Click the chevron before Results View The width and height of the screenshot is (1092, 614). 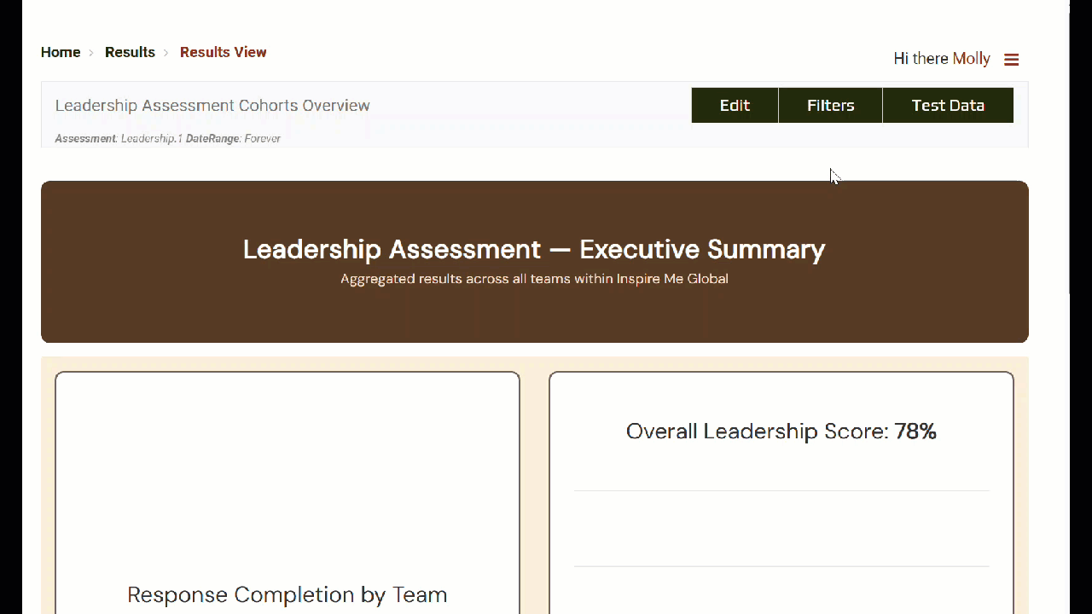click(x=166, y=53)
